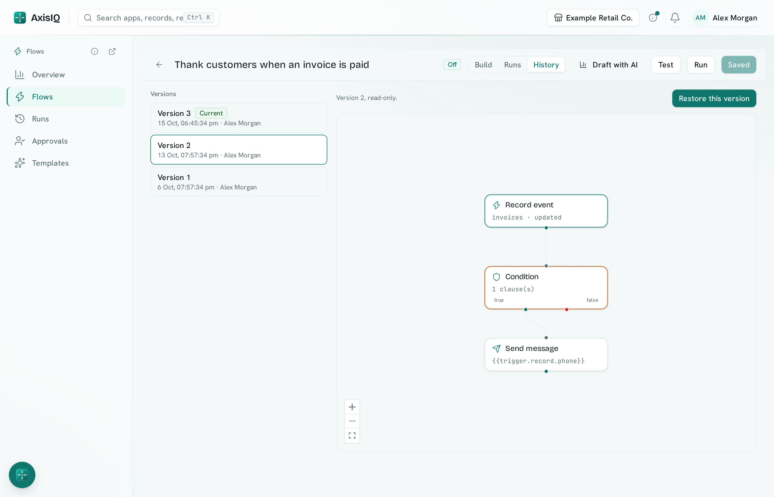Open the Example Retail Co. workspace switcher
Image resolution: width=774 pixels, height=497 pixels.
click(x=593, y=18)
